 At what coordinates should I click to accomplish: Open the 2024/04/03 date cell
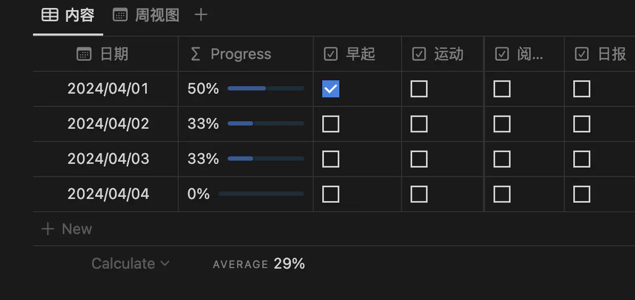(108, 159)
